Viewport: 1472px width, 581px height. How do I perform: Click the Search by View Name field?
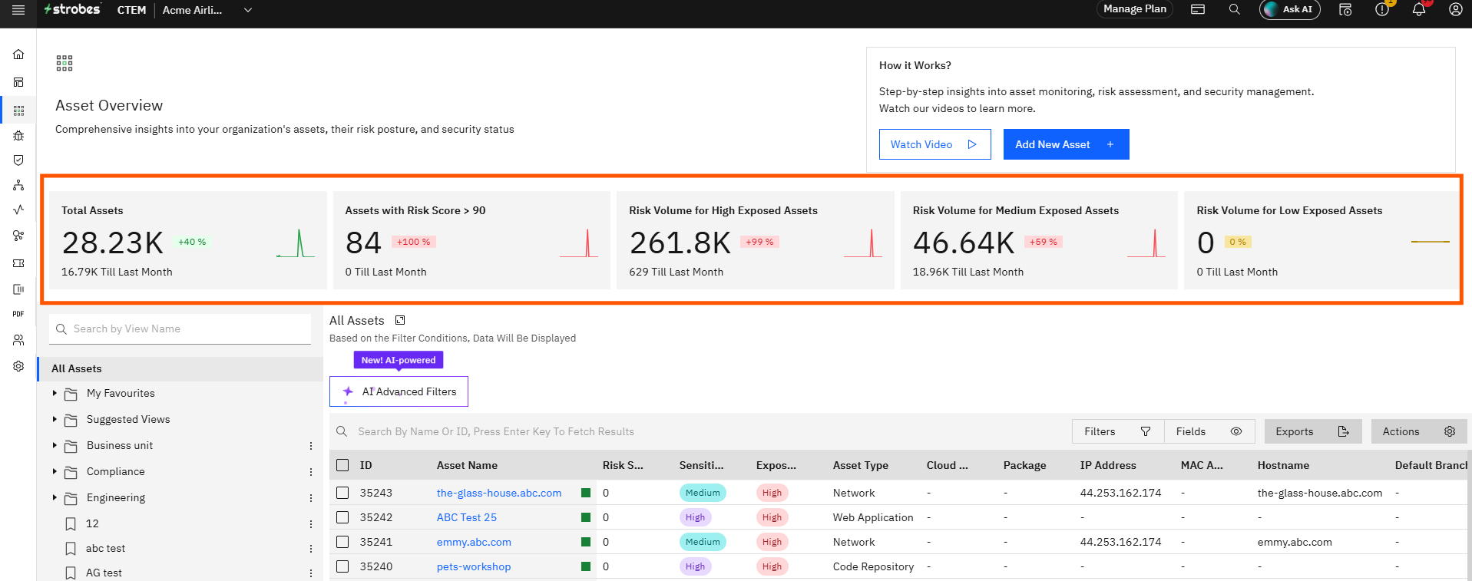click(x=180, y=328)
